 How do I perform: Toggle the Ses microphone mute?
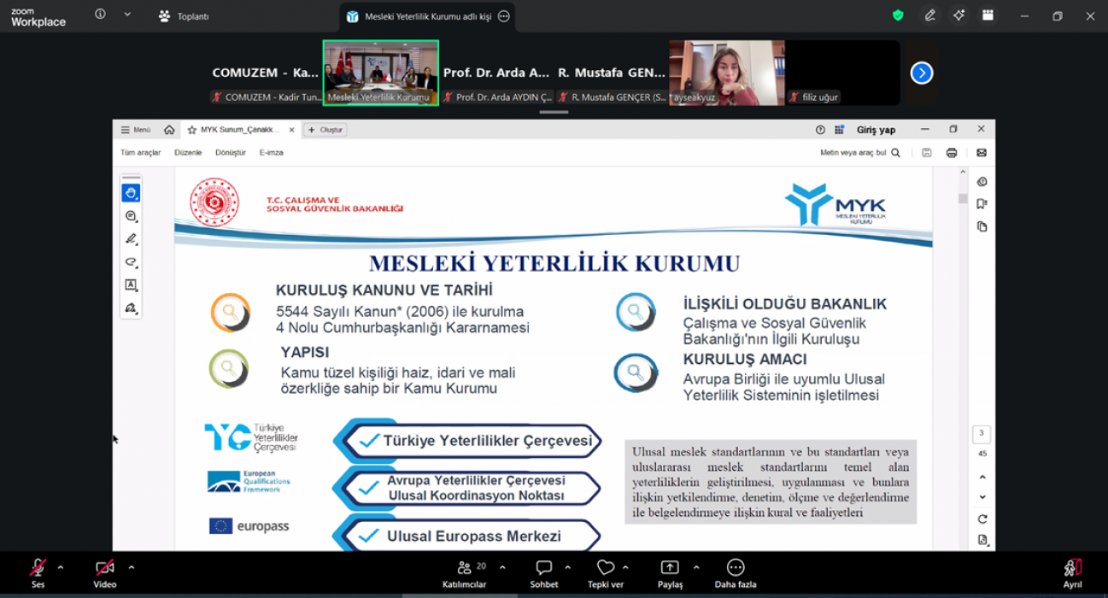coord(38,568)
